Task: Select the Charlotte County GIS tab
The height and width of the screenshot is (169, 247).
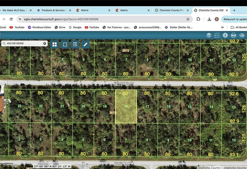Action: click(211, 10)
